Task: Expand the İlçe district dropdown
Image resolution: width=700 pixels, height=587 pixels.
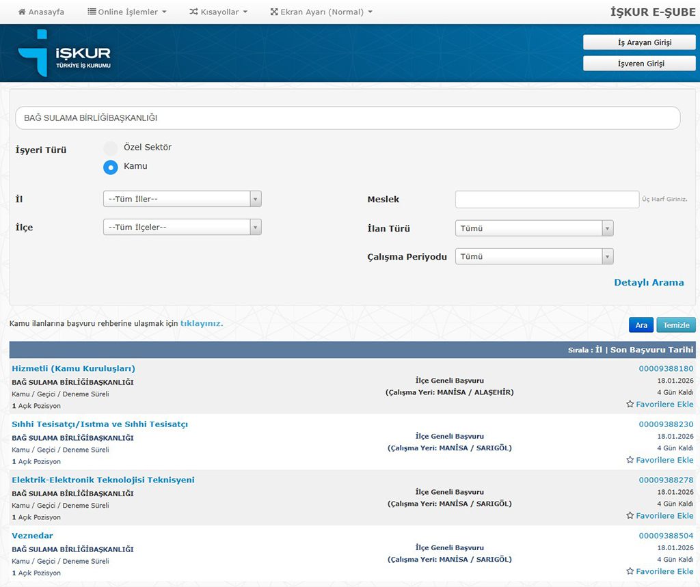Action: pos(182,227)
